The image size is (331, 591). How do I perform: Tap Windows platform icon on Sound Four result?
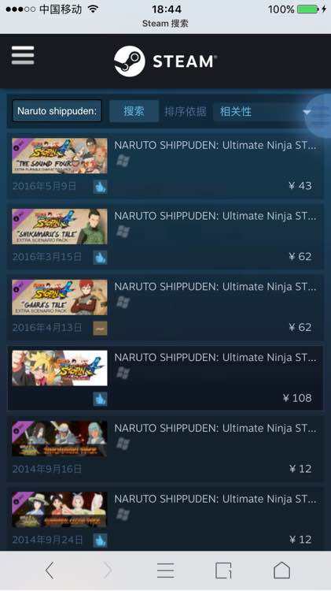point(123,161)
